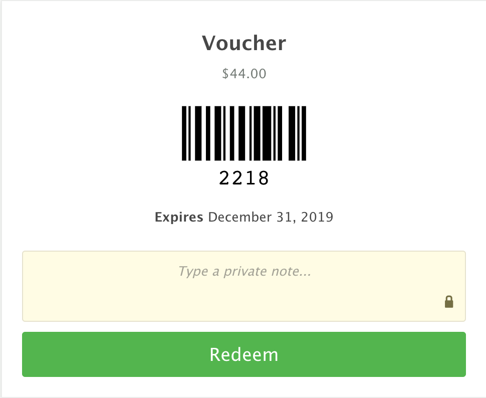This screenshot has height=398, width=486.
Task: Click the voucher barcode image
Action: coord(244,133)
